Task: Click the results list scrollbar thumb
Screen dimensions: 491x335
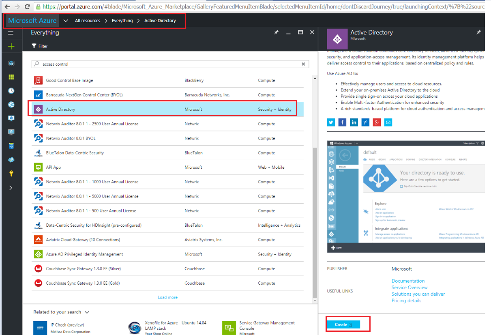Action: 315,222
